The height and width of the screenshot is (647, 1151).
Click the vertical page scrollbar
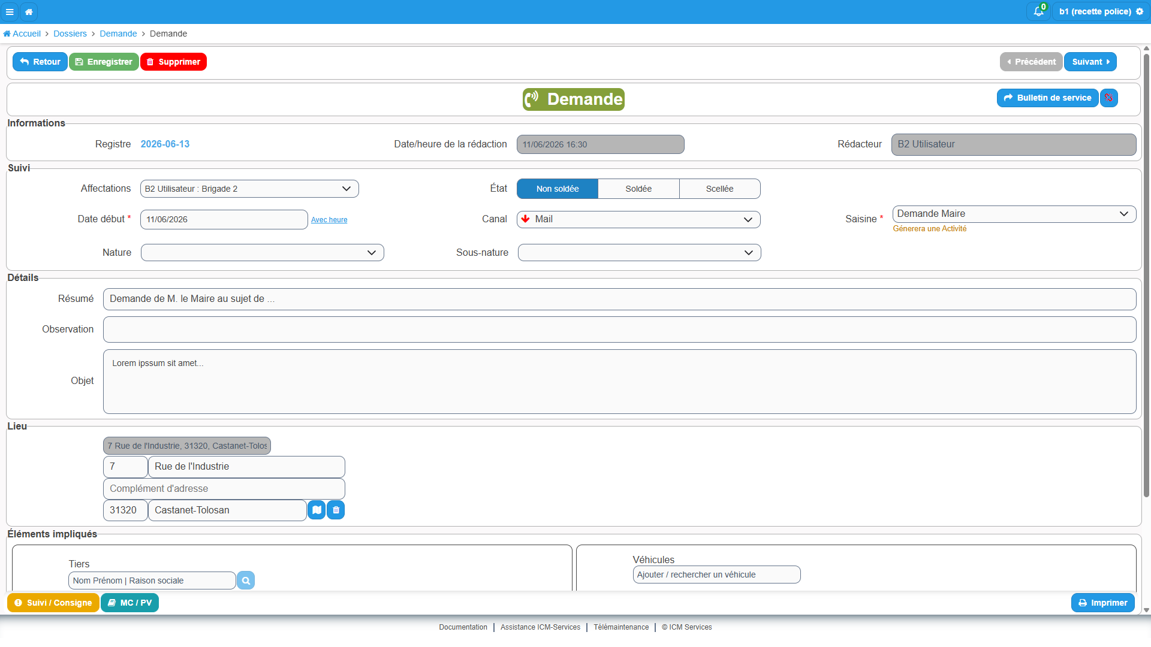[1146, 276]
